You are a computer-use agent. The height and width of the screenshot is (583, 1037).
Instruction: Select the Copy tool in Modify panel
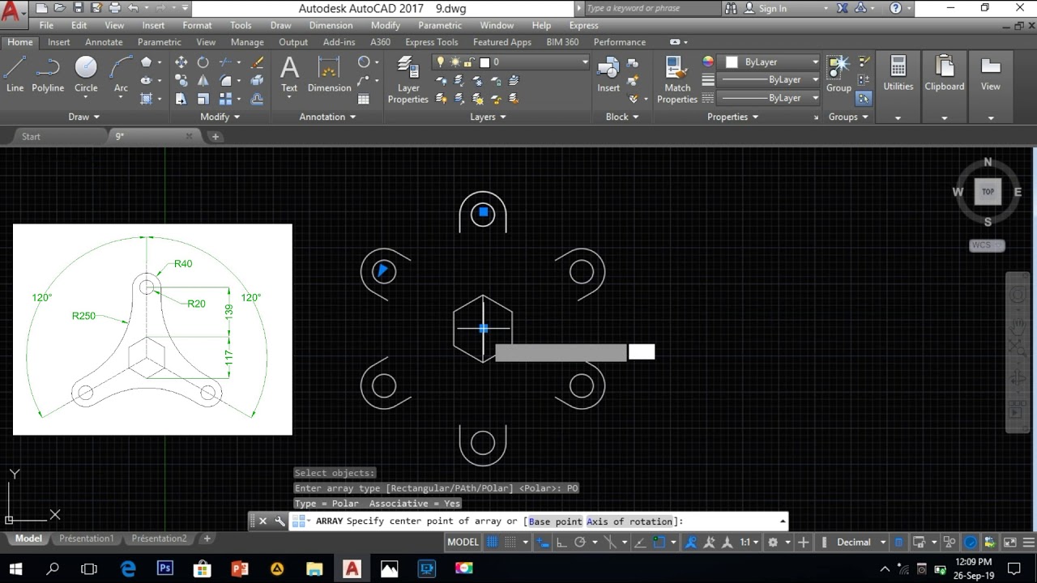click(181, 80)
